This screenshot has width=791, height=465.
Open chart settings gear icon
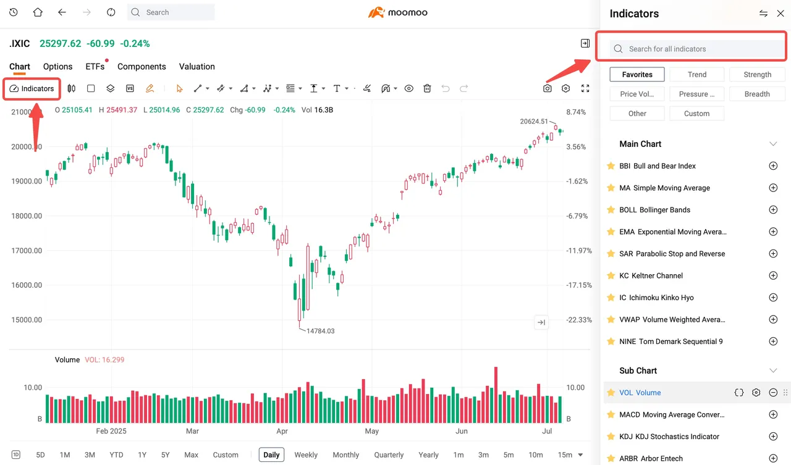(x=566, y=88)
